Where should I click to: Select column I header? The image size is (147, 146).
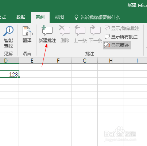[135, 60]
